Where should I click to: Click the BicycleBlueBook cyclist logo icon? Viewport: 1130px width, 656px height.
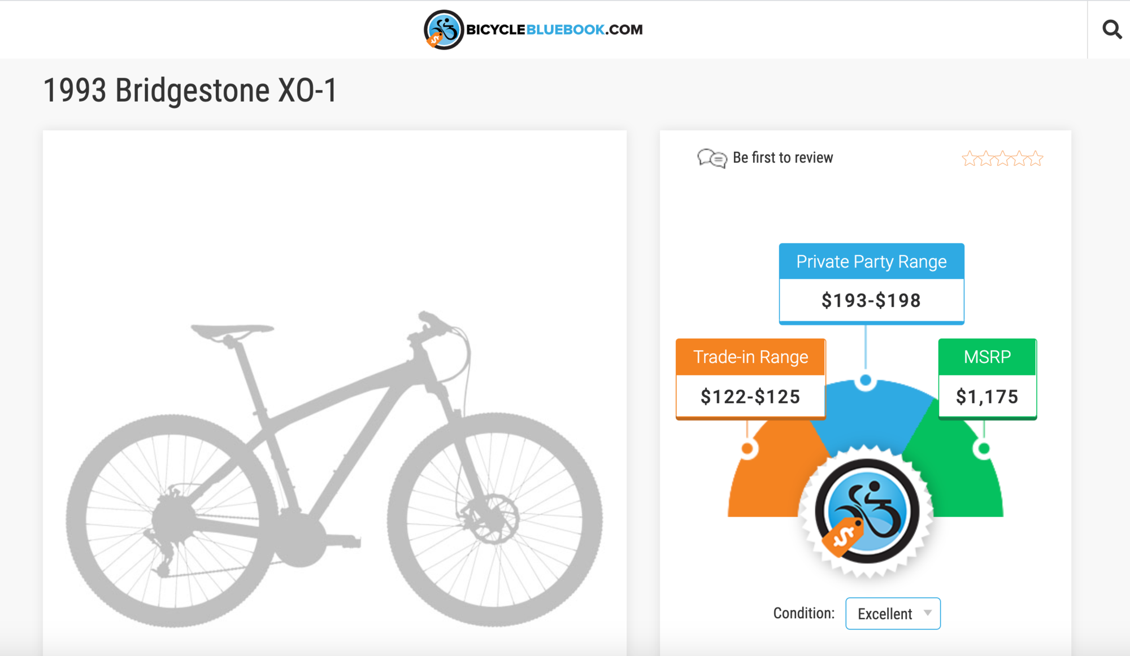click(444, 29)
